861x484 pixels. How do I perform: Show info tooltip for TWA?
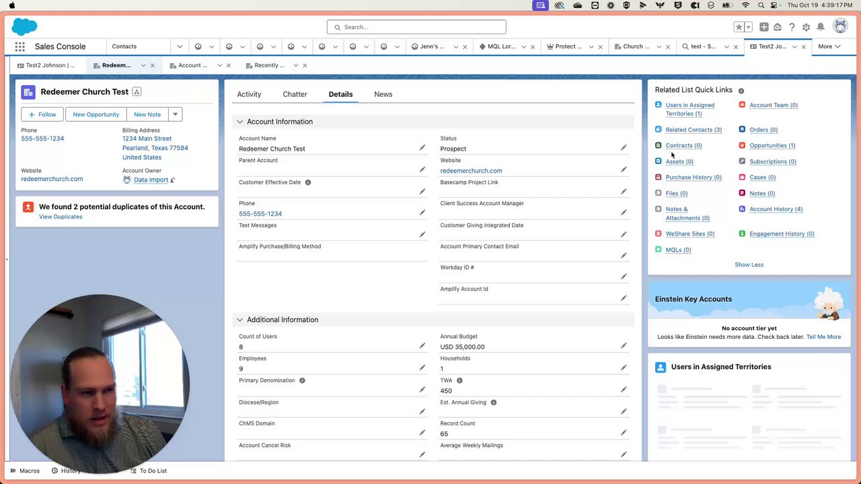click(x=459, y=380)
